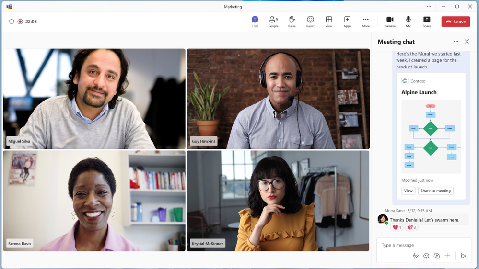Select Guy Hawkins' video tile
The image size is (479, 269).
click(x=278, y=99)
